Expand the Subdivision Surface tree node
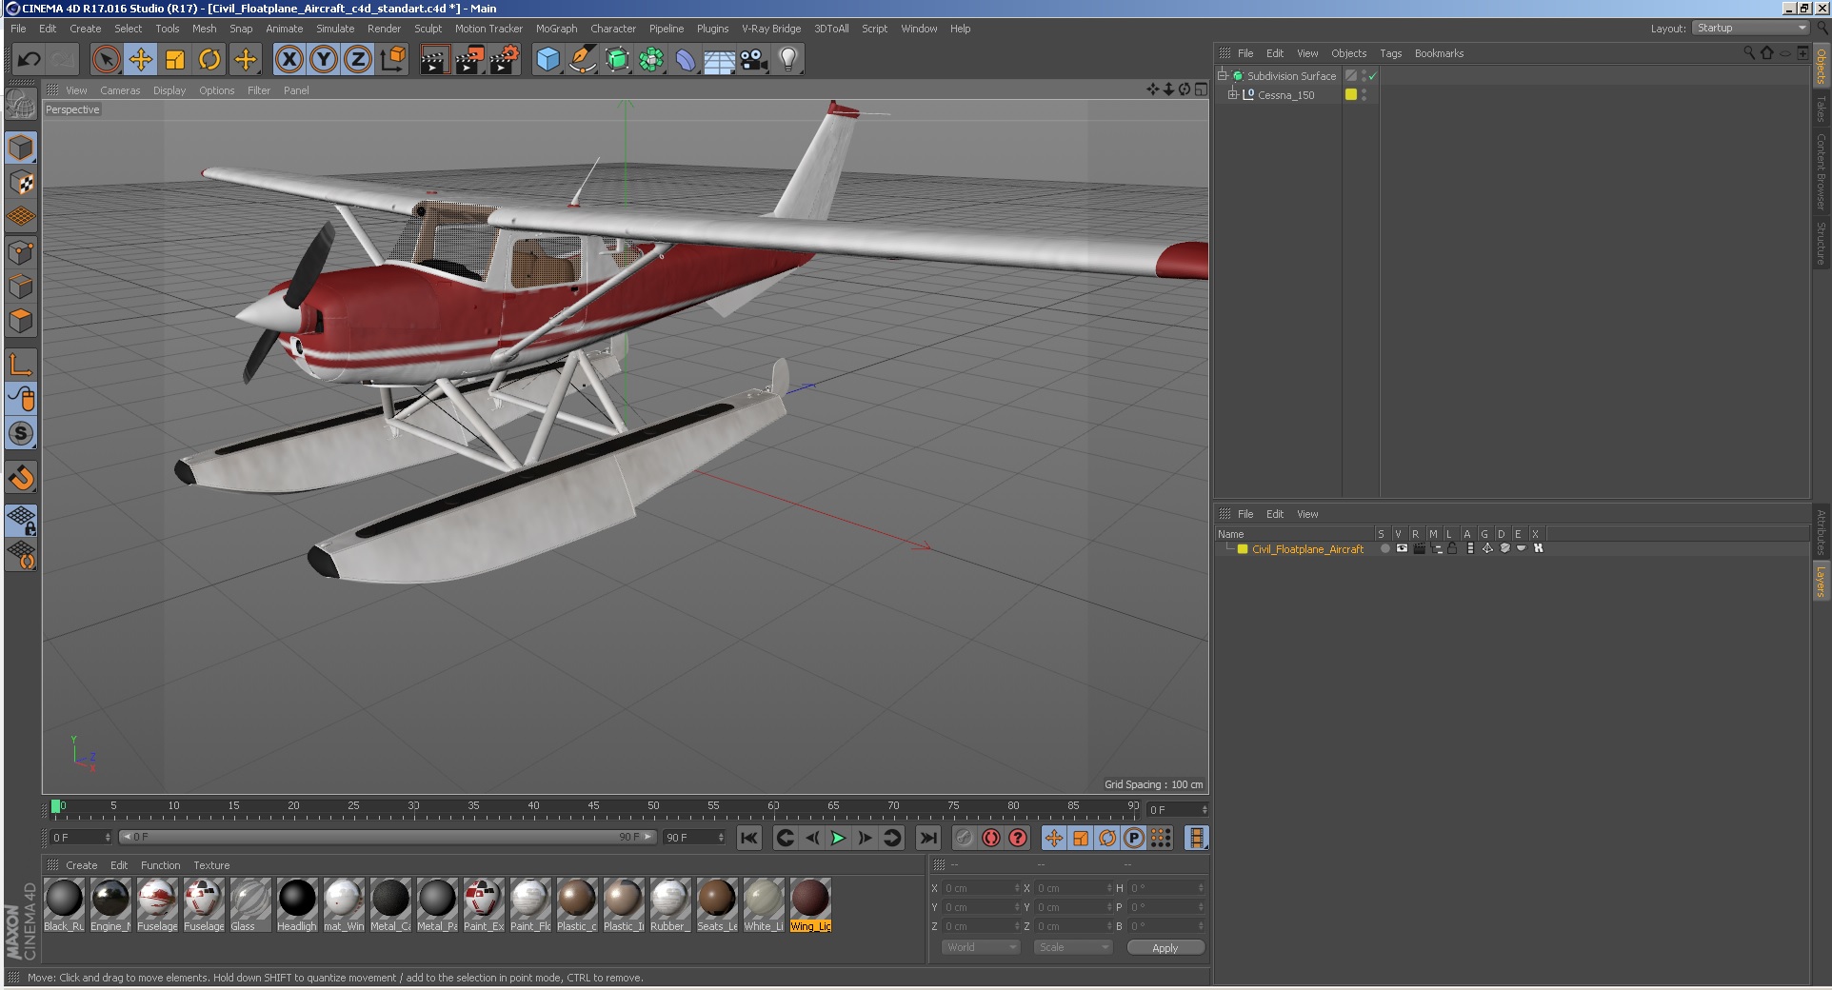Screen dimensions: 1832x990 (x=1222, y=75)
